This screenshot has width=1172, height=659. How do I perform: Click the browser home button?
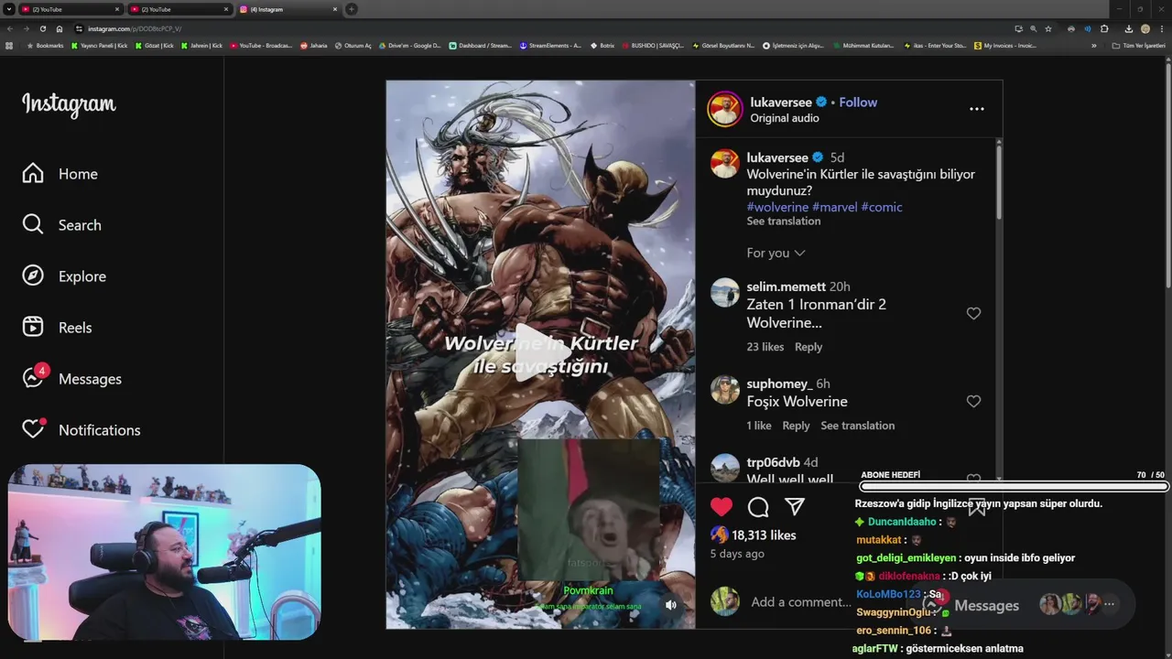(x=60, y=29)
